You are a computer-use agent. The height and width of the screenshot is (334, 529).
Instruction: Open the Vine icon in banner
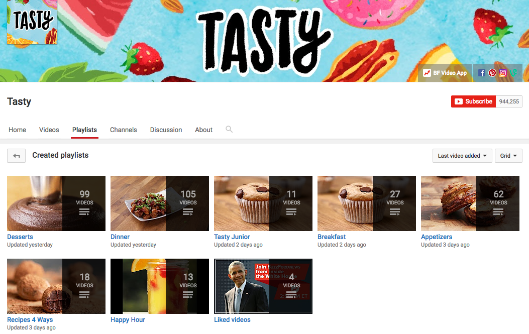coord(513,73)
